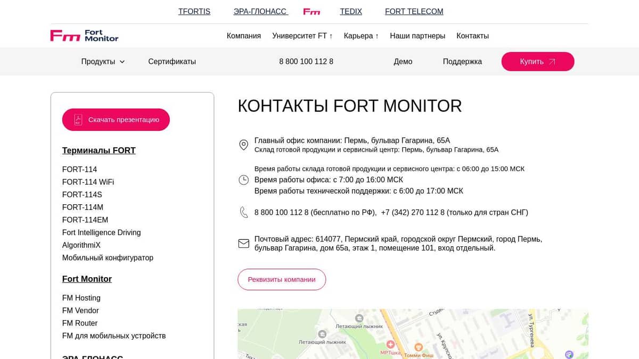This screenshot has width=639, height=359.
Task: Click the parking P marker on the map
Action: point(569,353)
